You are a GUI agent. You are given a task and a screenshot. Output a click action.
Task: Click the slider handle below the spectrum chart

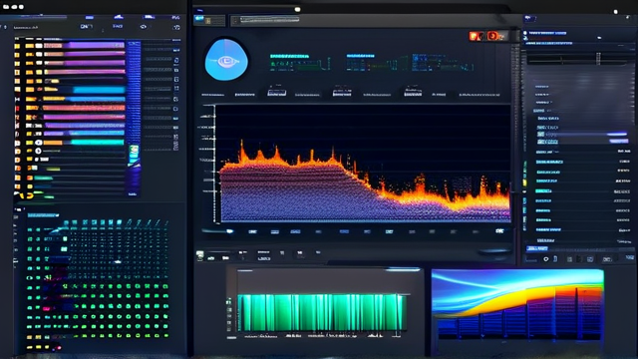(230, 231)
